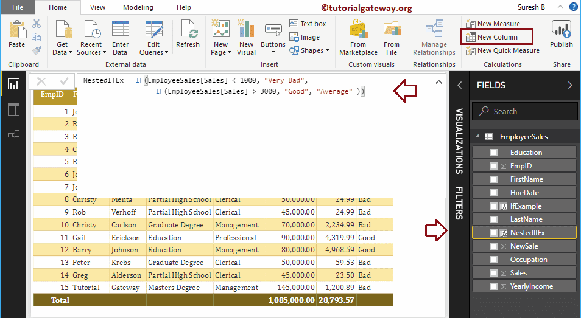Click inside the DAX formula editor
Viewport: 581px width, 318px height.
pyautogui.click(x=261, y=136)
